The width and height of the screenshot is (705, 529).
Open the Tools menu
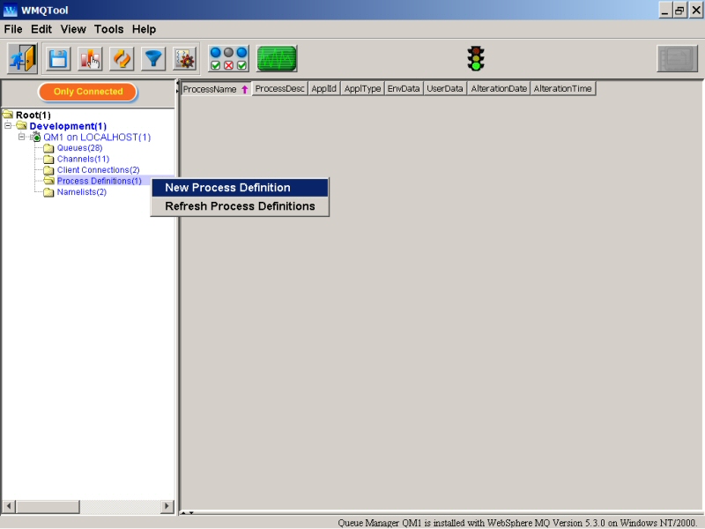point(108,29)
